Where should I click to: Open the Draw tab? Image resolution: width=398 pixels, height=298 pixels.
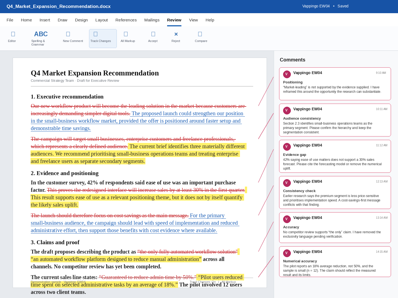pos(63,20)
